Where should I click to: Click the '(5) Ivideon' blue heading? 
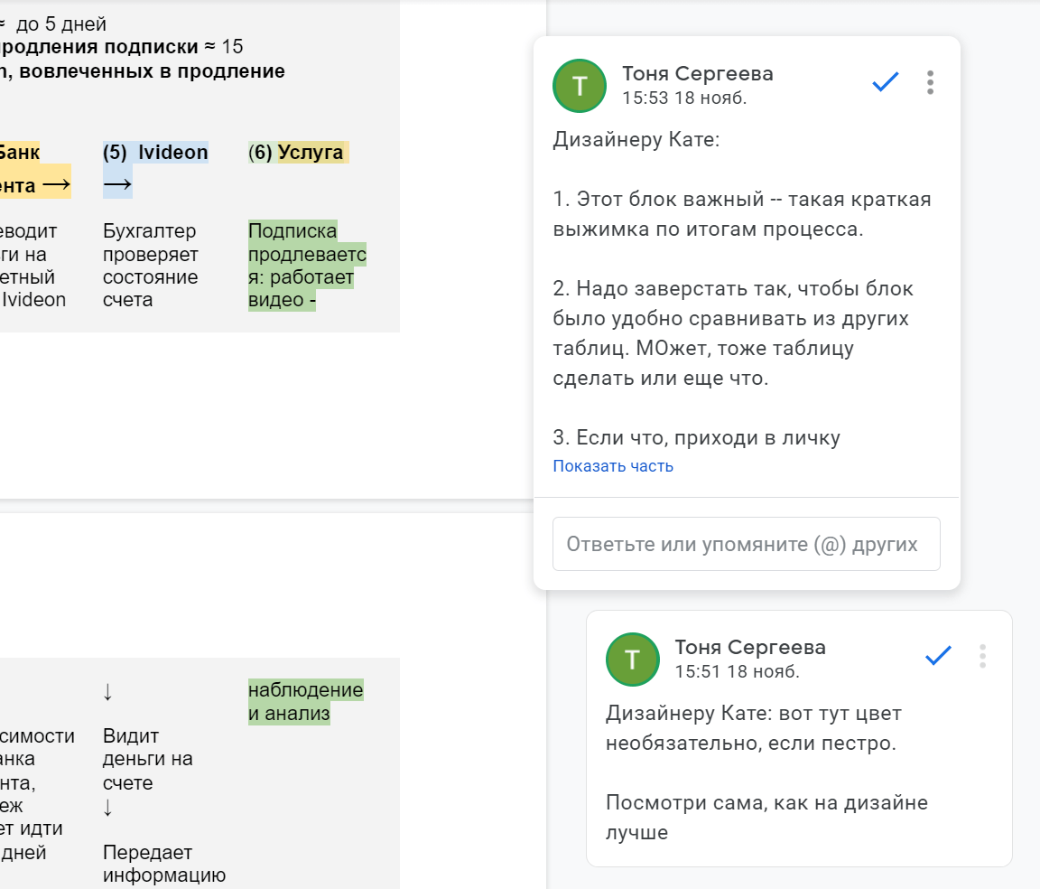[155, 153]
